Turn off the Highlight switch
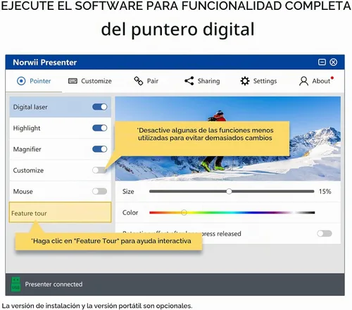352x310 pixels. coord(100,128)
